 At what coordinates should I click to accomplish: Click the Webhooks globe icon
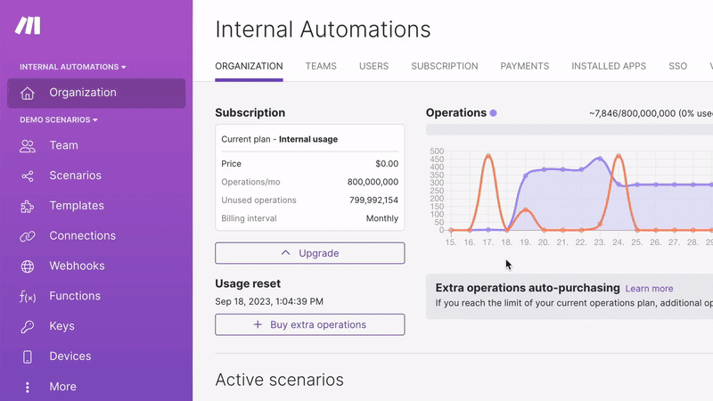coord(28,266)
